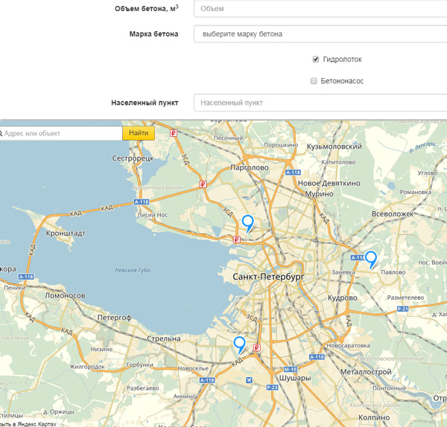The image size is (447, 427).
Task: Click the blue map pin near Заневка
Action: [371, 260]
